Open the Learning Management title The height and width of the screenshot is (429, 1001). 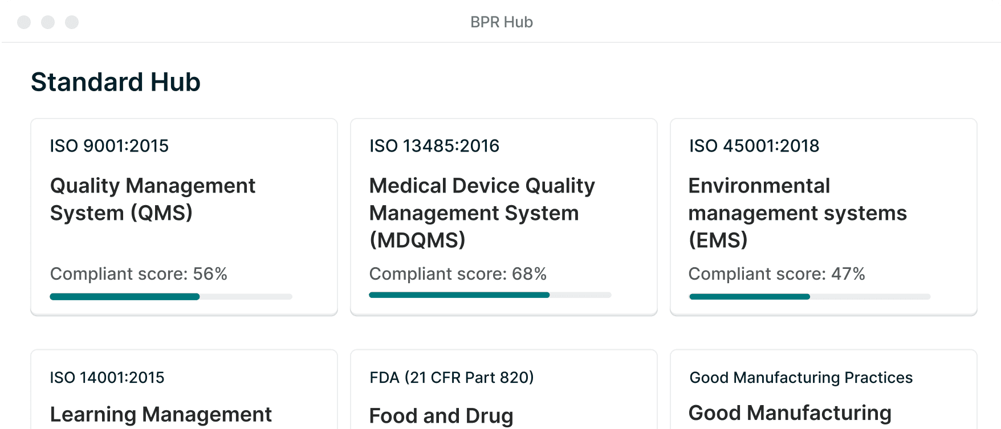[x=161, y=415]
